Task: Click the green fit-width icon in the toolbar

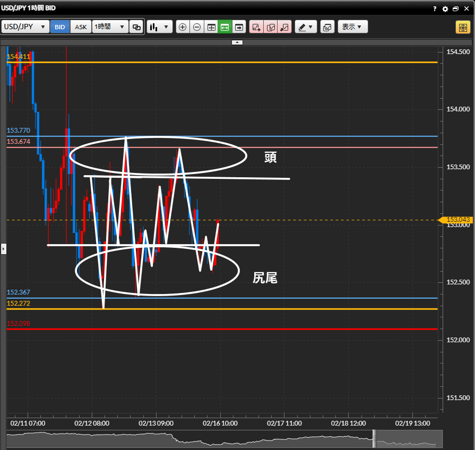Action: (224, 27)
